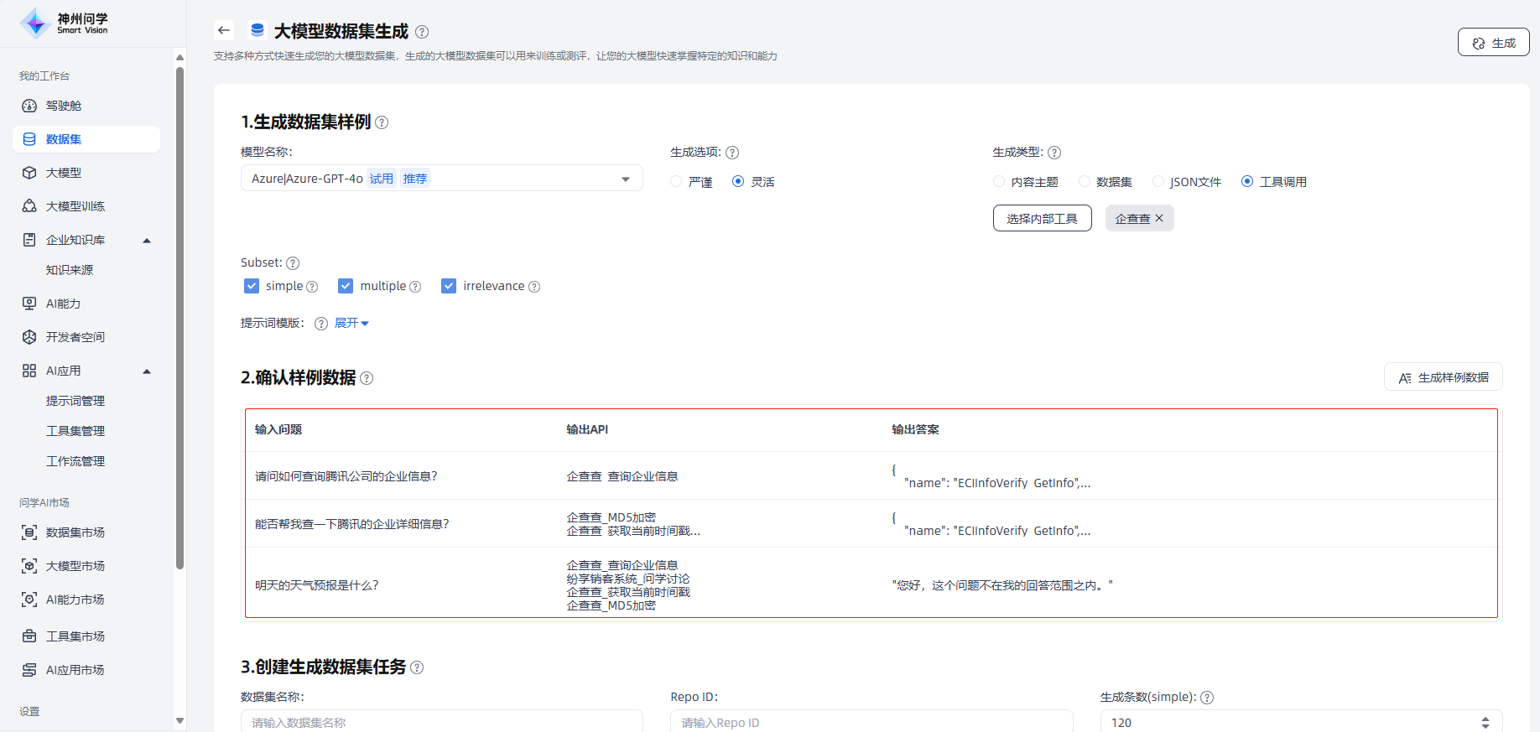
Task: Choose JSON文件 as generation type
Action: [1158, 182]
